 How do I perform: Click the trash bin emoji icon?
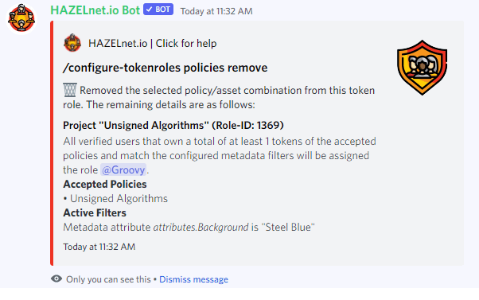tap(70, 90)
